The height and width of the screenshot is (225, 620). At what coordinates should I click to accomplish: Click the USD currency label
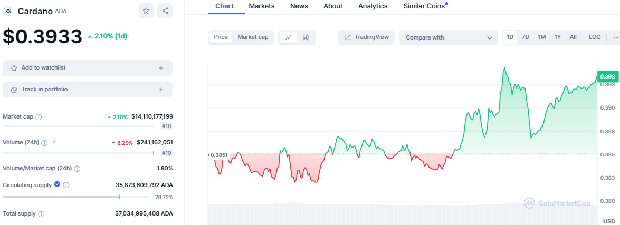click(x=608, y=221)
